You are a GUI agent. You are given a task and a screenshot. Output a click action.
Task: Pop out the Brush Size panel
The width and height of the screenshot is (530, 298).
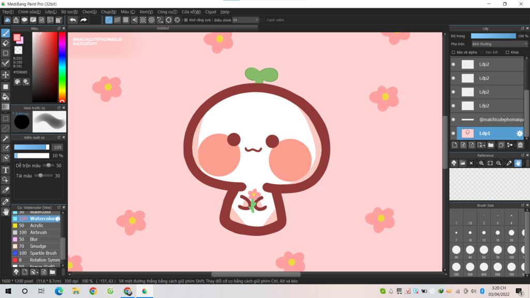523,205
